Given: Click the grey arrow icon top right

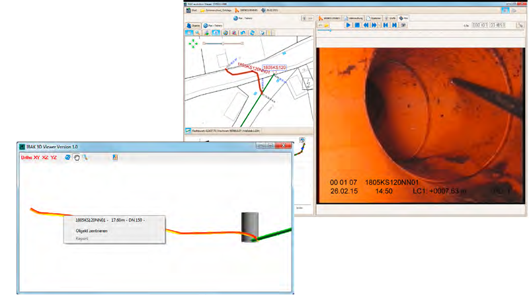Looking at the screenshot, I should coord(515,11).
